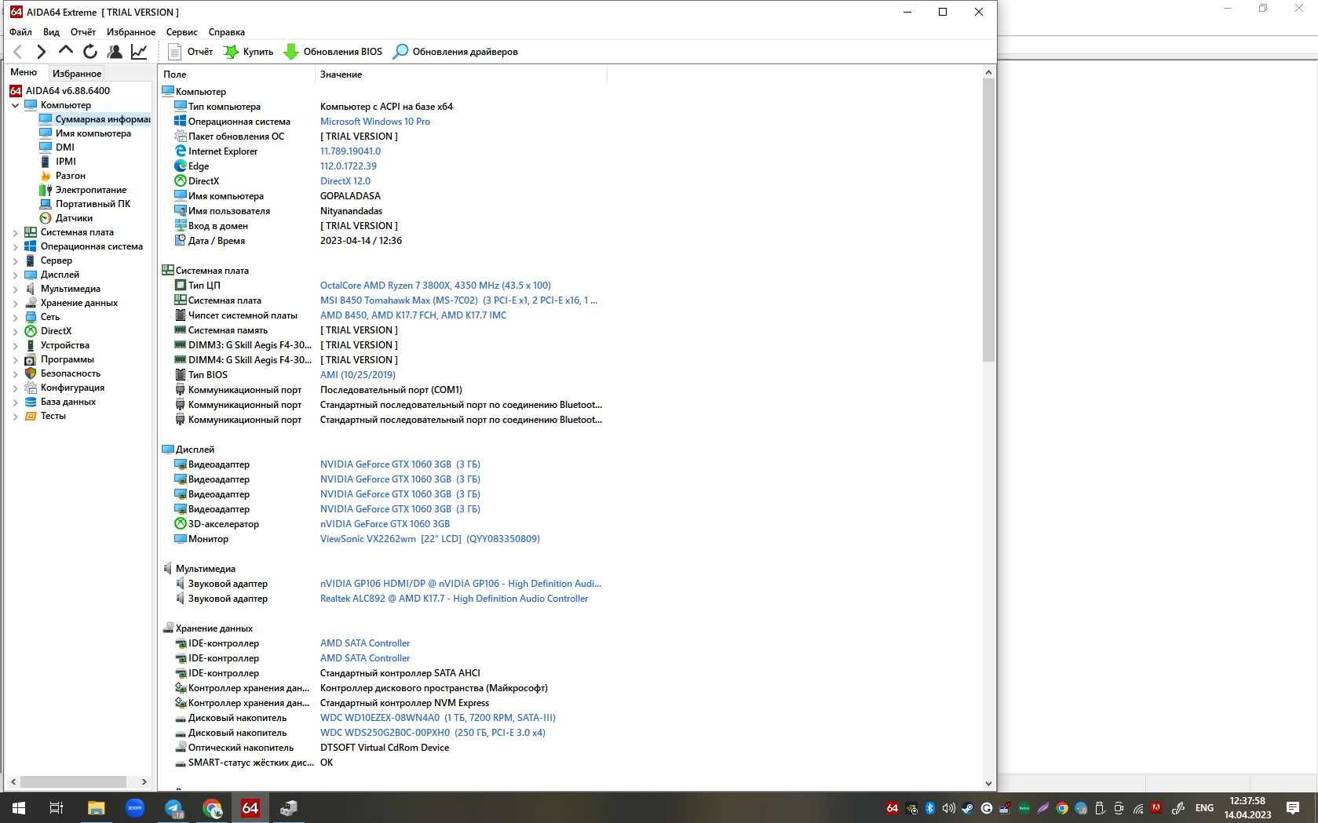
Task: Click the Конфигурация icon in tree
Action: [x=31, y=388]
